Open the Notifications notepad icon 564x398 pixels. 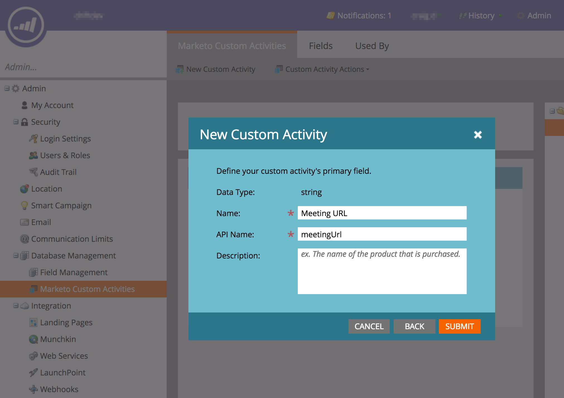[x=331, y=16]
